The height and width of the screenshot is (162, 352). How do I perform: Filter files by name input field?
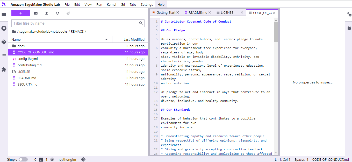[x=78, y=23]
